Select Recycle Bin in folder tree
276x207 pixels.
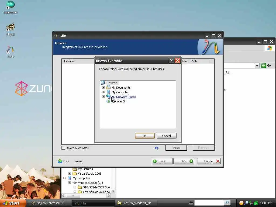[119, 101]
